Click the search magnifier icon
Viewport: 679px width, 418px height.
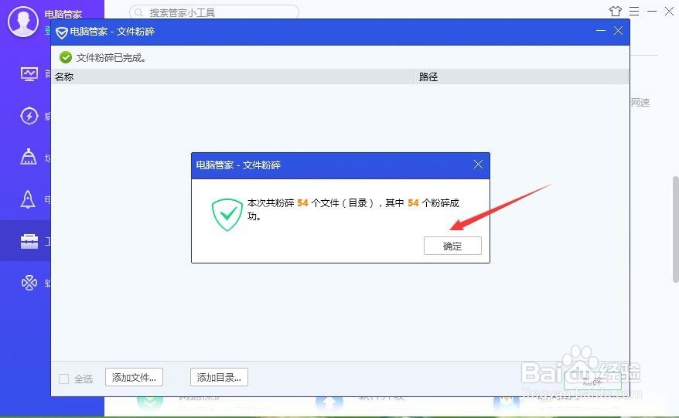[138, 12]
